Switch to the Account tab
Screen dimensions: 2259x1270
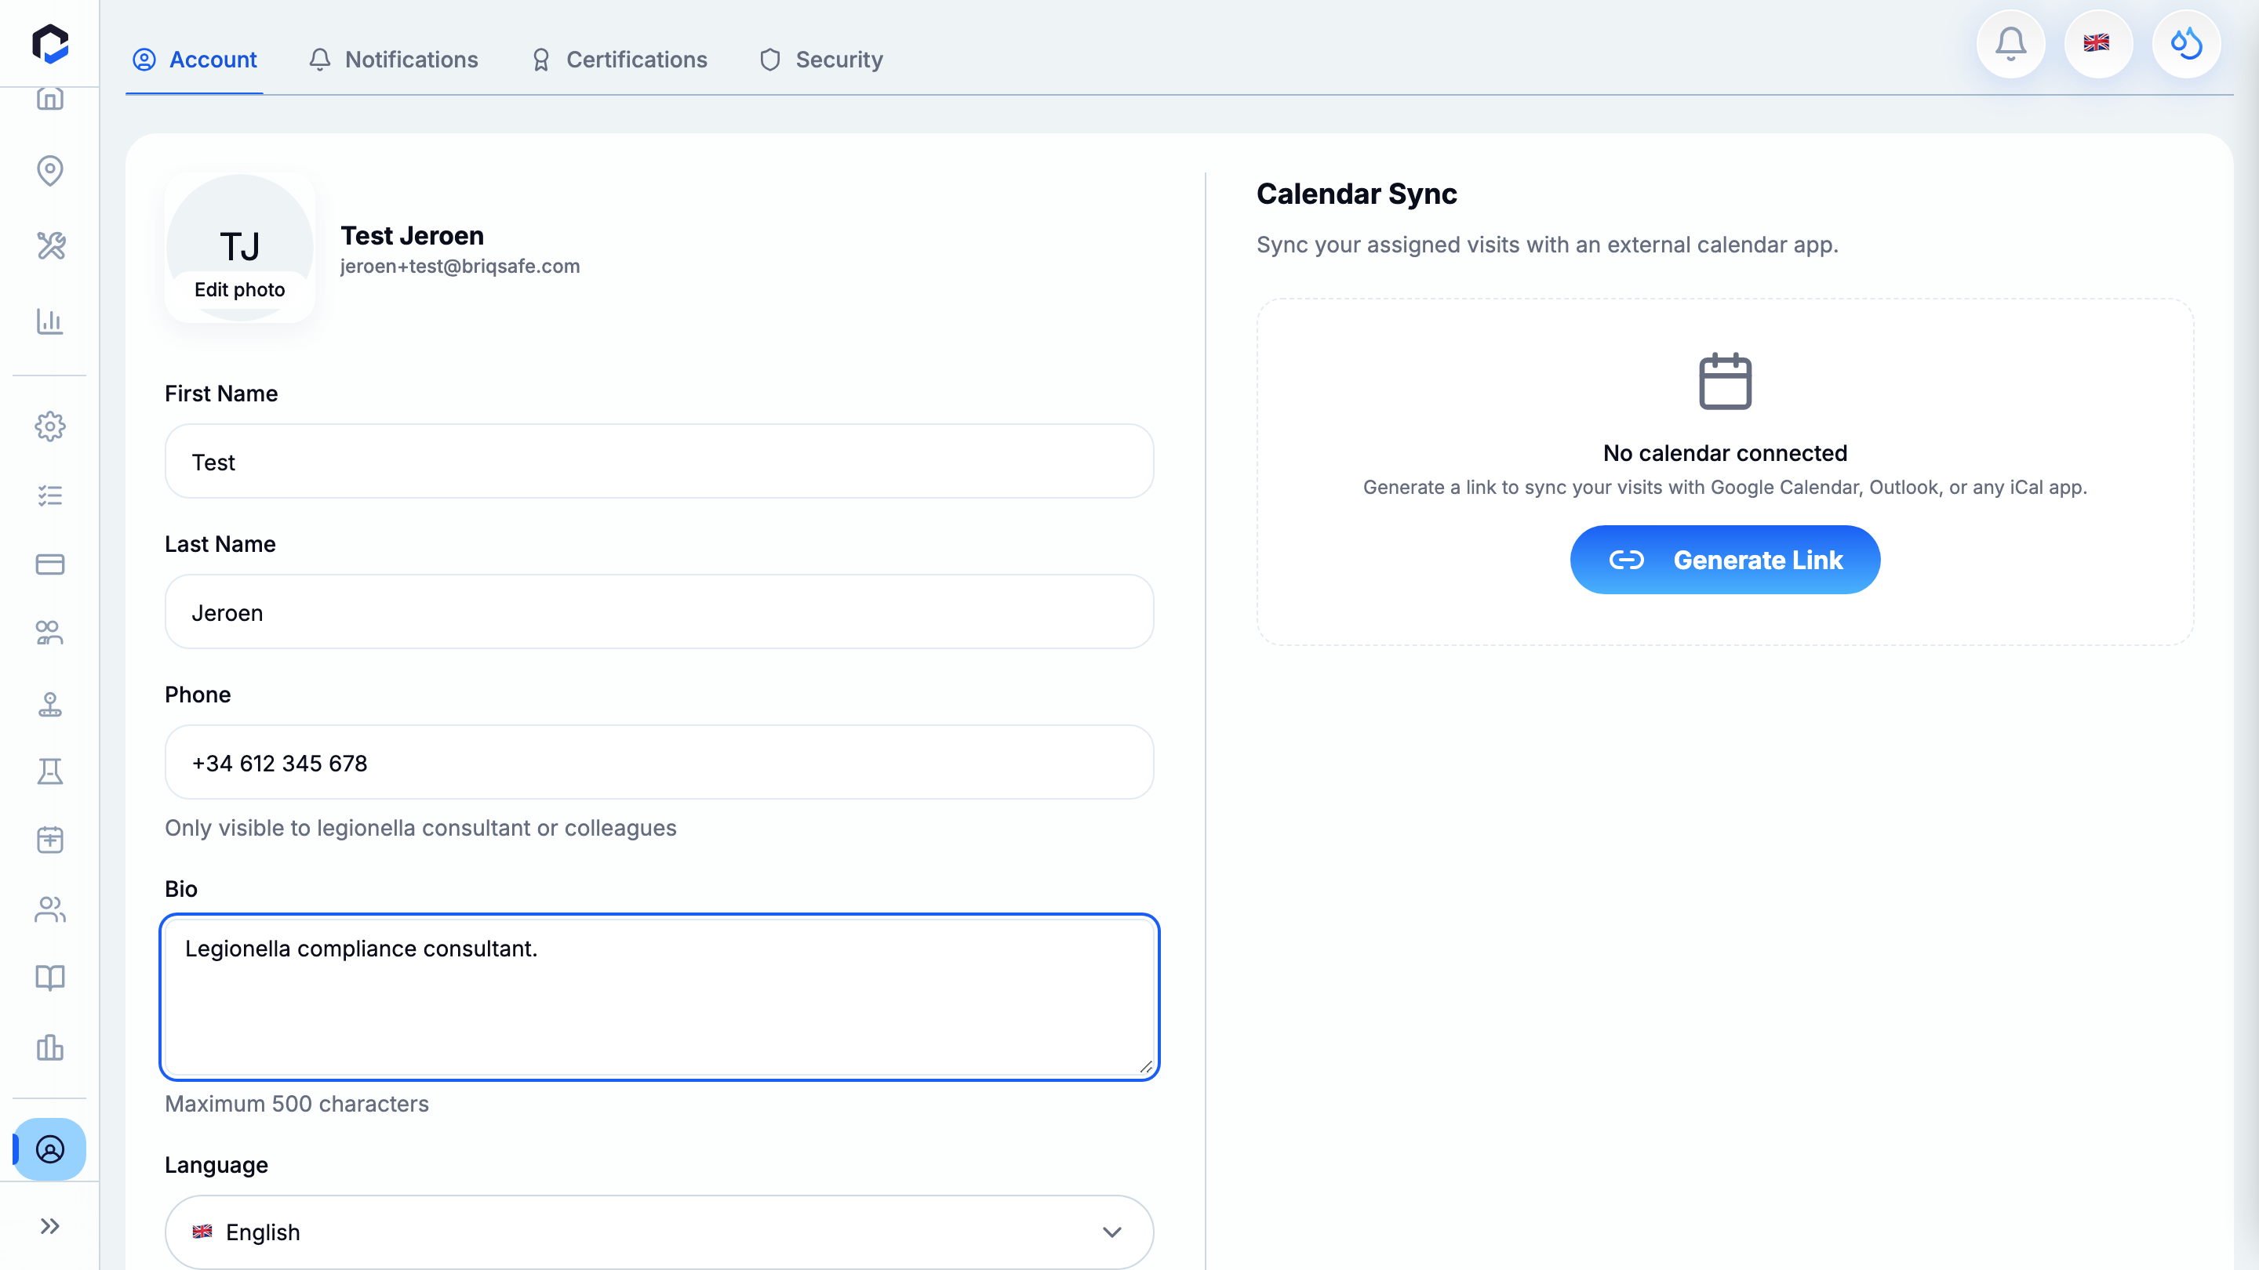pyautogui.click(x=195, y=60)
